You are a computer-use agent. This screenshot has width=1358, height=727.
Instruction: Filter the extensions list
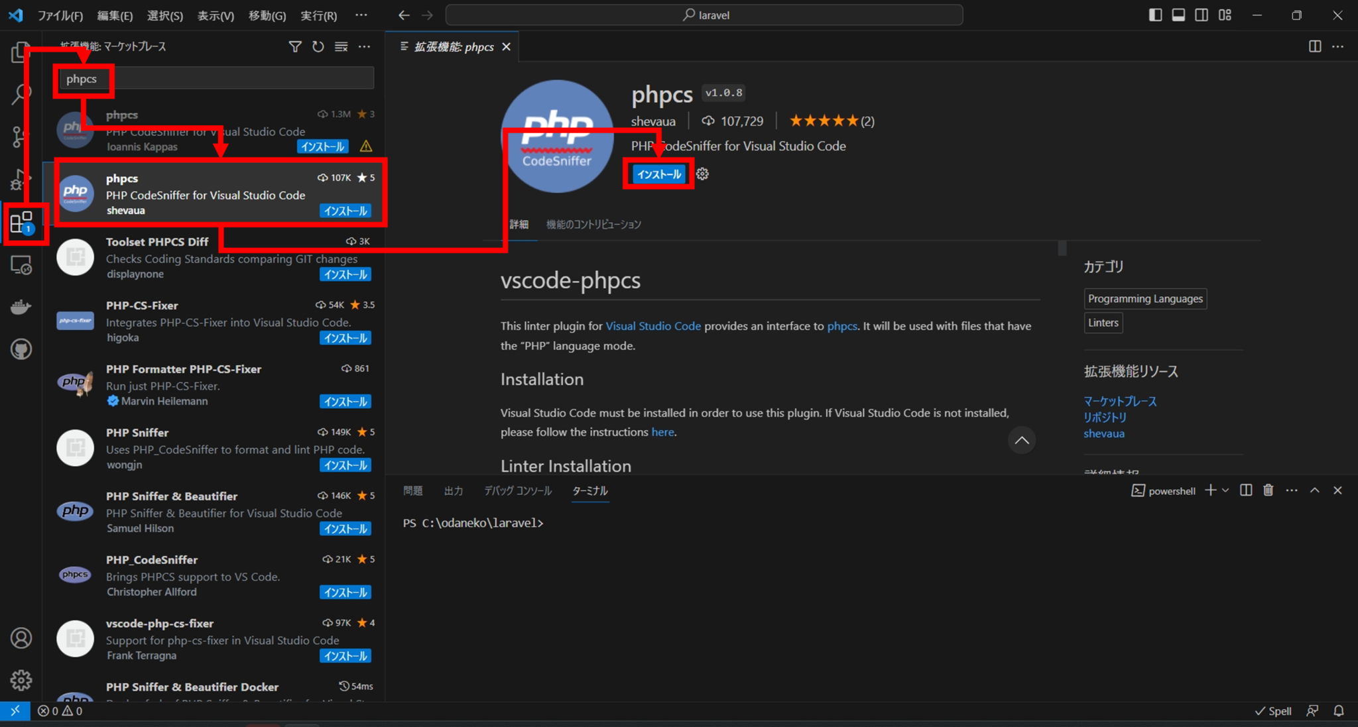294,46
